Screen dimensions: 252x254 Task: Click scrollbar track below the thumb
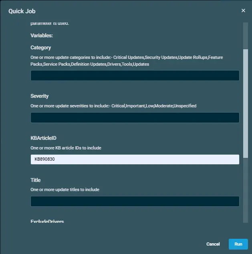[246, 190]
